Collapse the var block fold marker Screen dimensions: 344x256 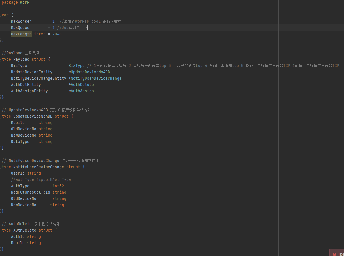click(x=1, y=15)
